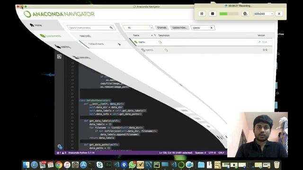The image size is (303, 170).
Task: Open the Environments tab in Anaconda Navigator
Action: click(x=51, y=36)
